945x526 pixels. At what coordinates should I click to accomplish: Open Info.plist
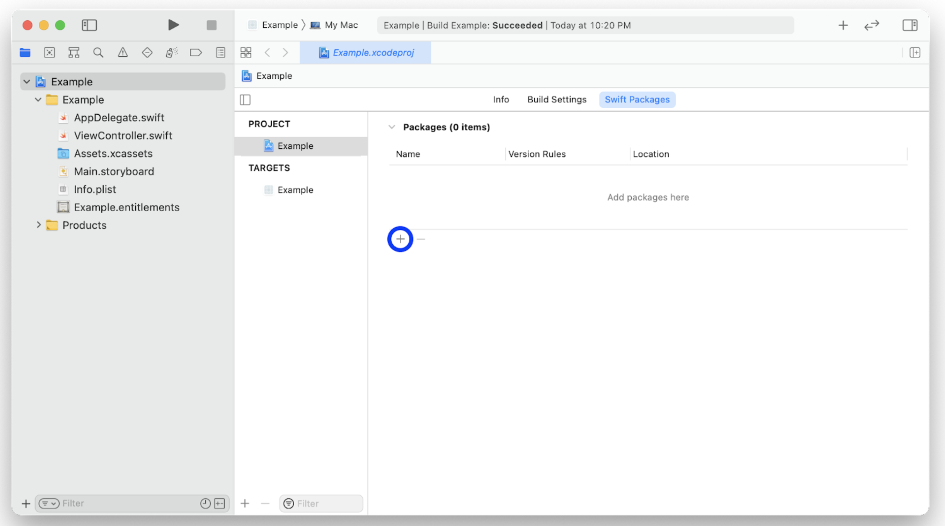[95, 189]
